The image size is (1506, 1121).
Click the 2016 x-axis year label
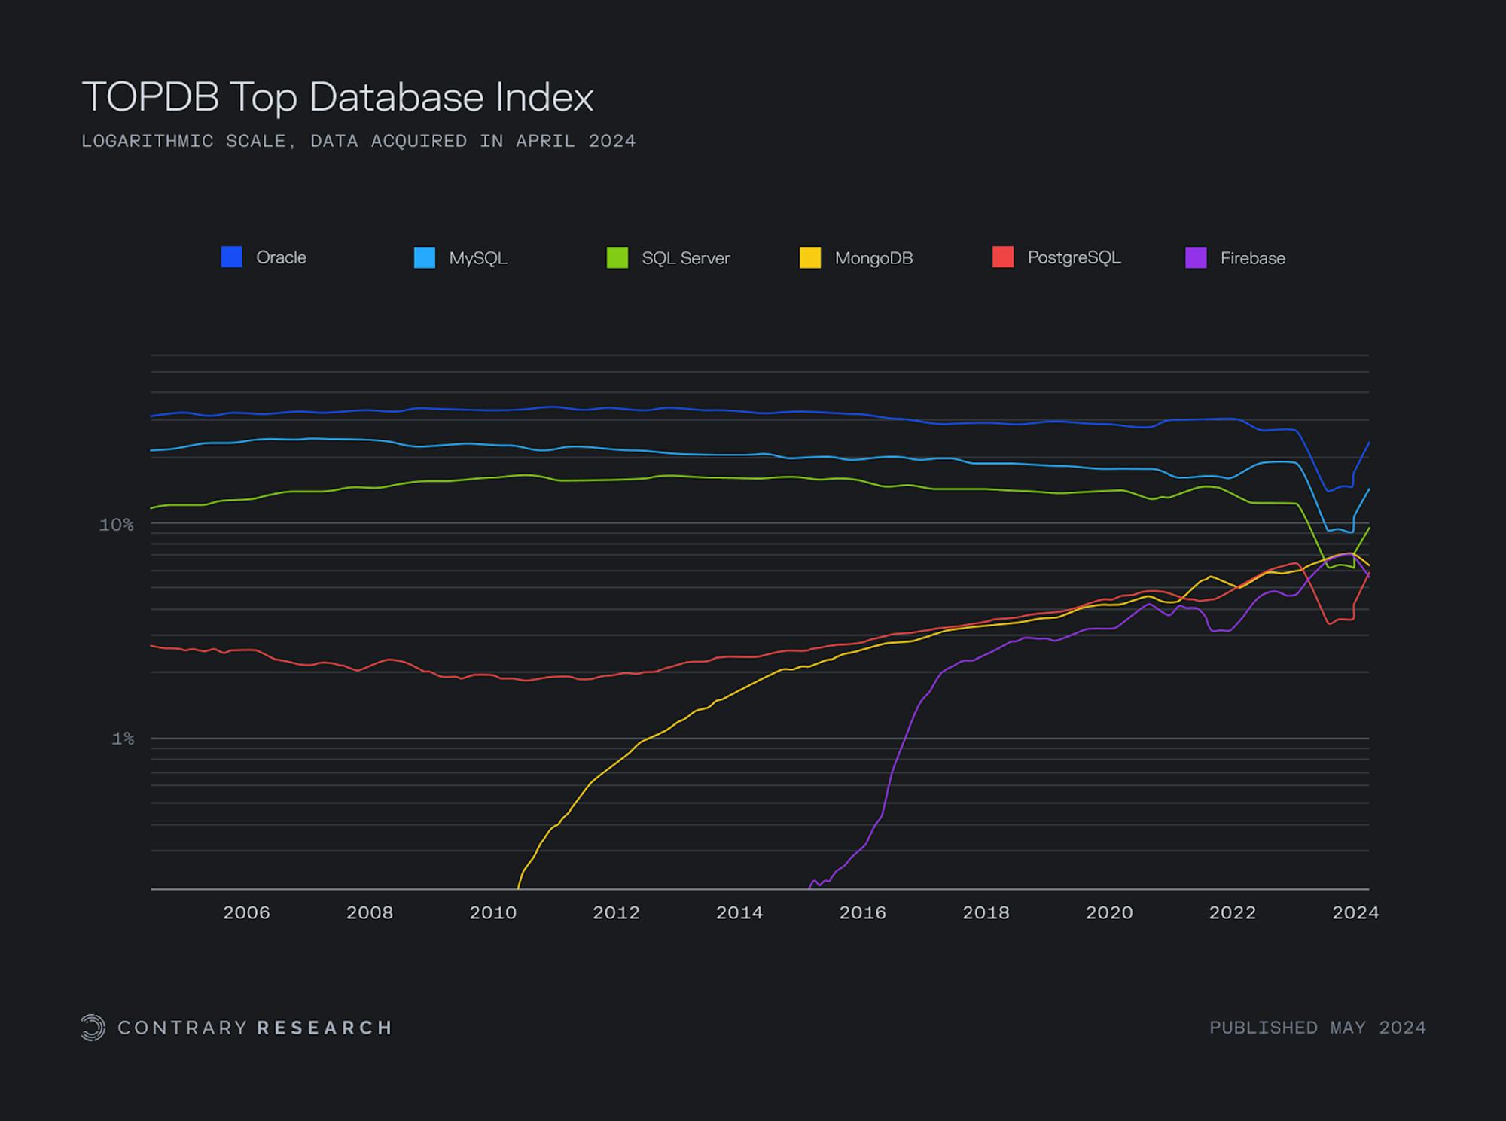coord(862,913)
